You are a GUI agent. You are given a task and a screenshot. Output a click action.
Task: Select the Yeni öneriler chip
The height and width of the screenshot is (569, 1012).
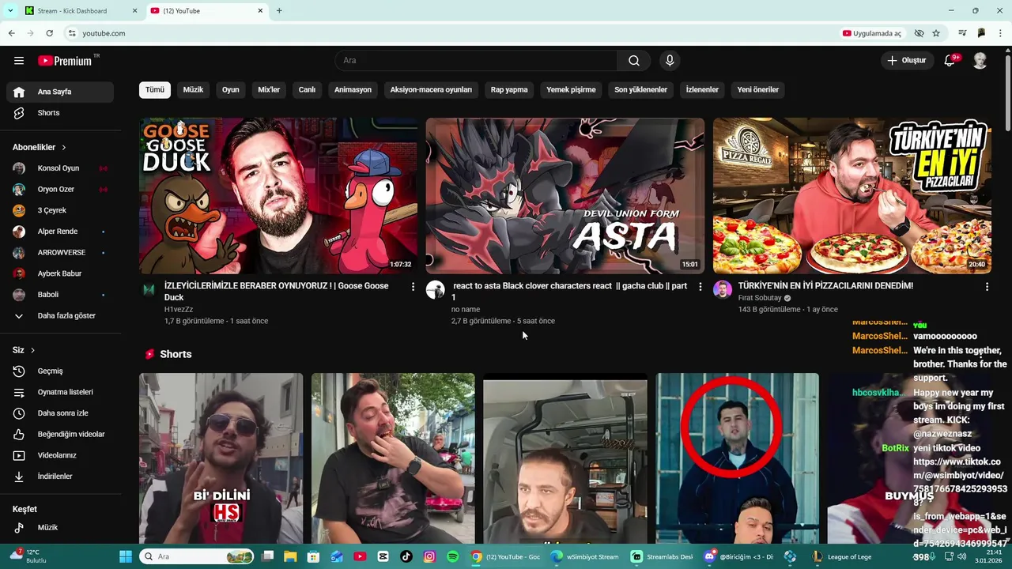pos(758,89)
